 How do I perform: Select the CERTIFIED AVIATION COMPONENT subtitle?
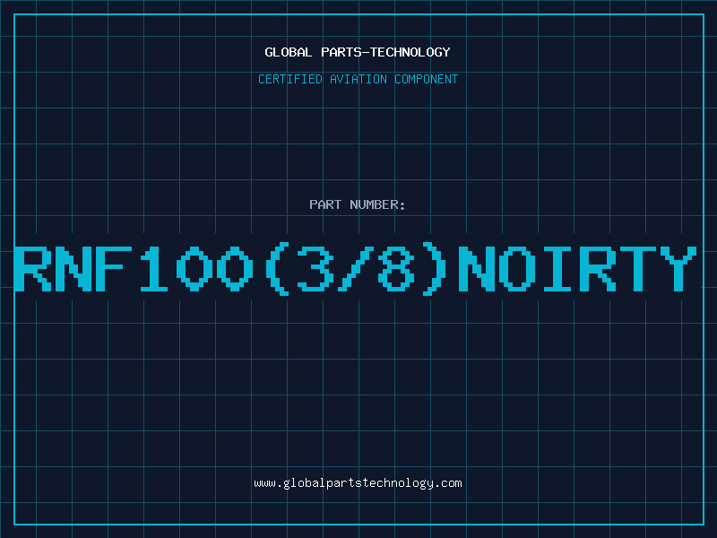coord(358,79)
